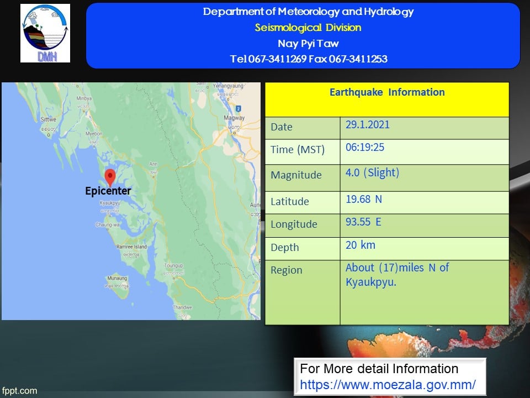The width and height of the screenshot is (530, 398).
Task: Click Munaung label on the map
Action: point(117,278)
